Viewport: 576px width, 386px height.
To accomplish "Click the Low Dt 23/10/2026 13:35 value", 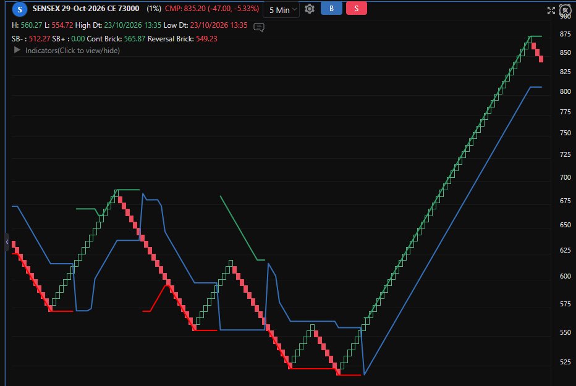I will pyautogui.click(x=219, y=25).
